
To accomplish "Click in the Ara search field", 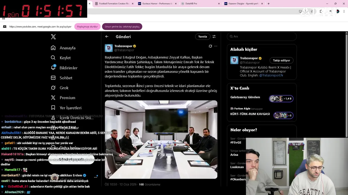I will (x=262, y=36).
